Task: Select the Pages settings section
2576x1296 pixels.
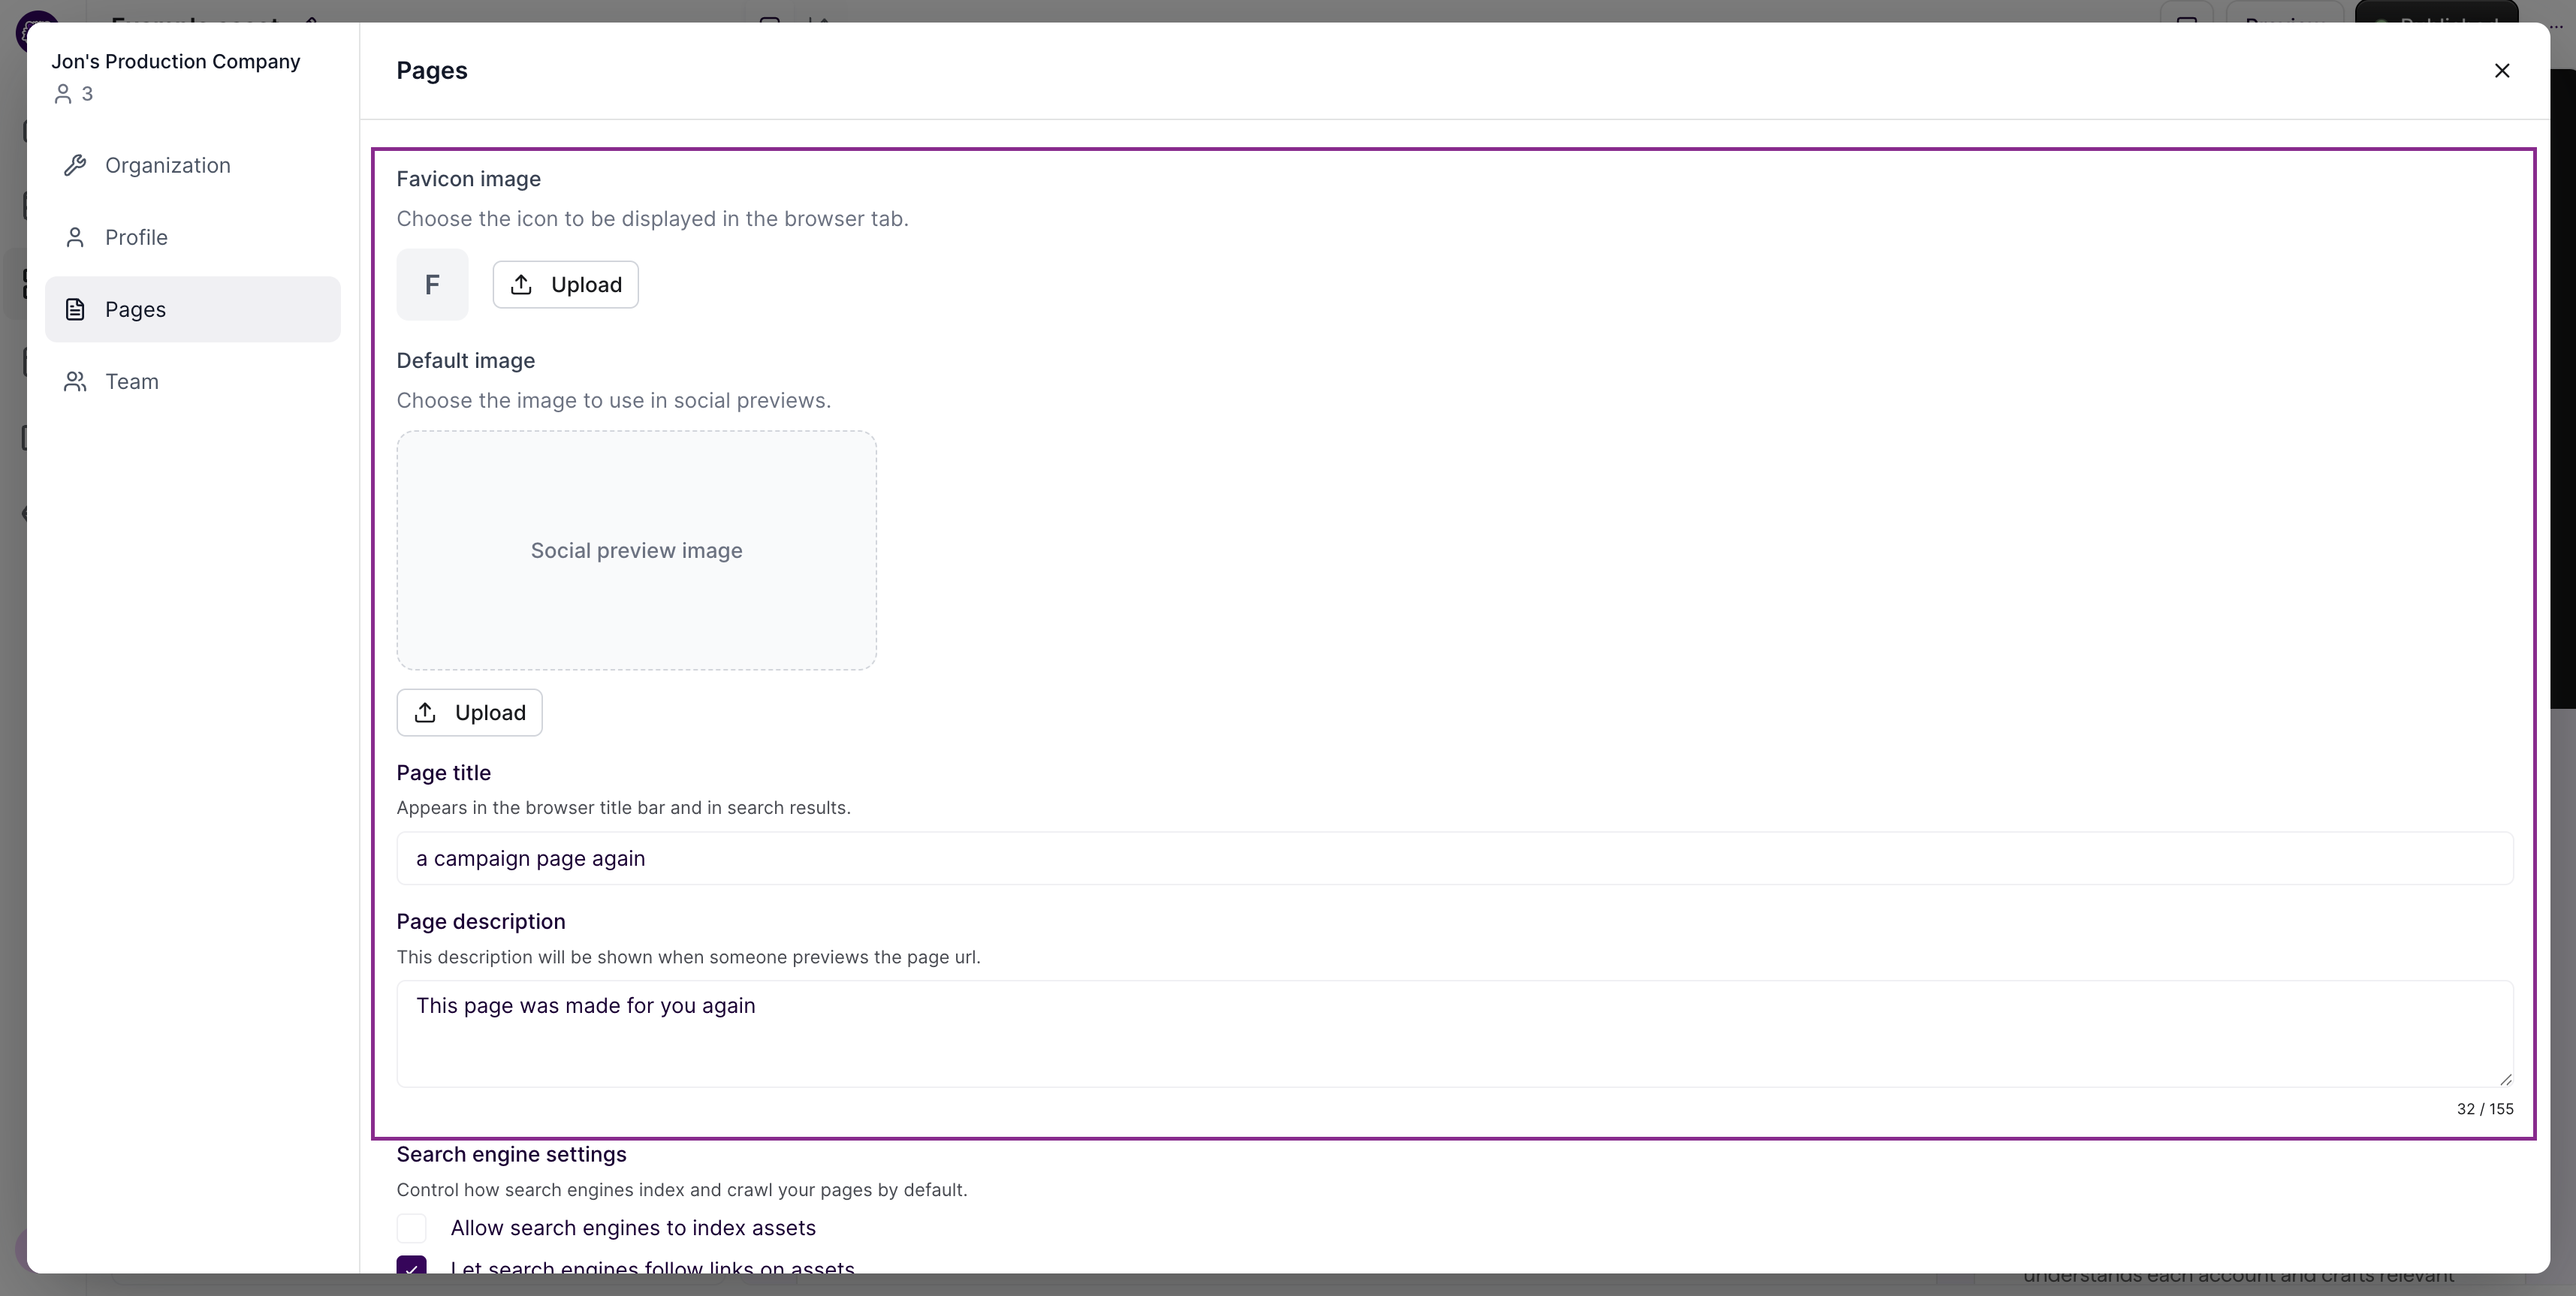Action: tap(192, 309)
